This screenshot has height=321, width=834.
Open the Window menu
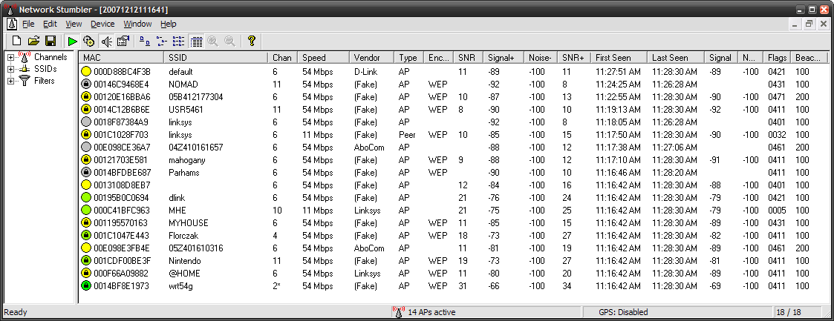coord(137,24)
